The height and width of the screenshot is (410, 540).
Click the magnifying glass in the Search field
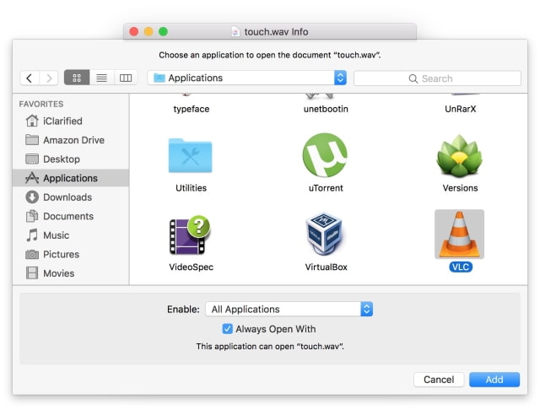click(413, 78)
